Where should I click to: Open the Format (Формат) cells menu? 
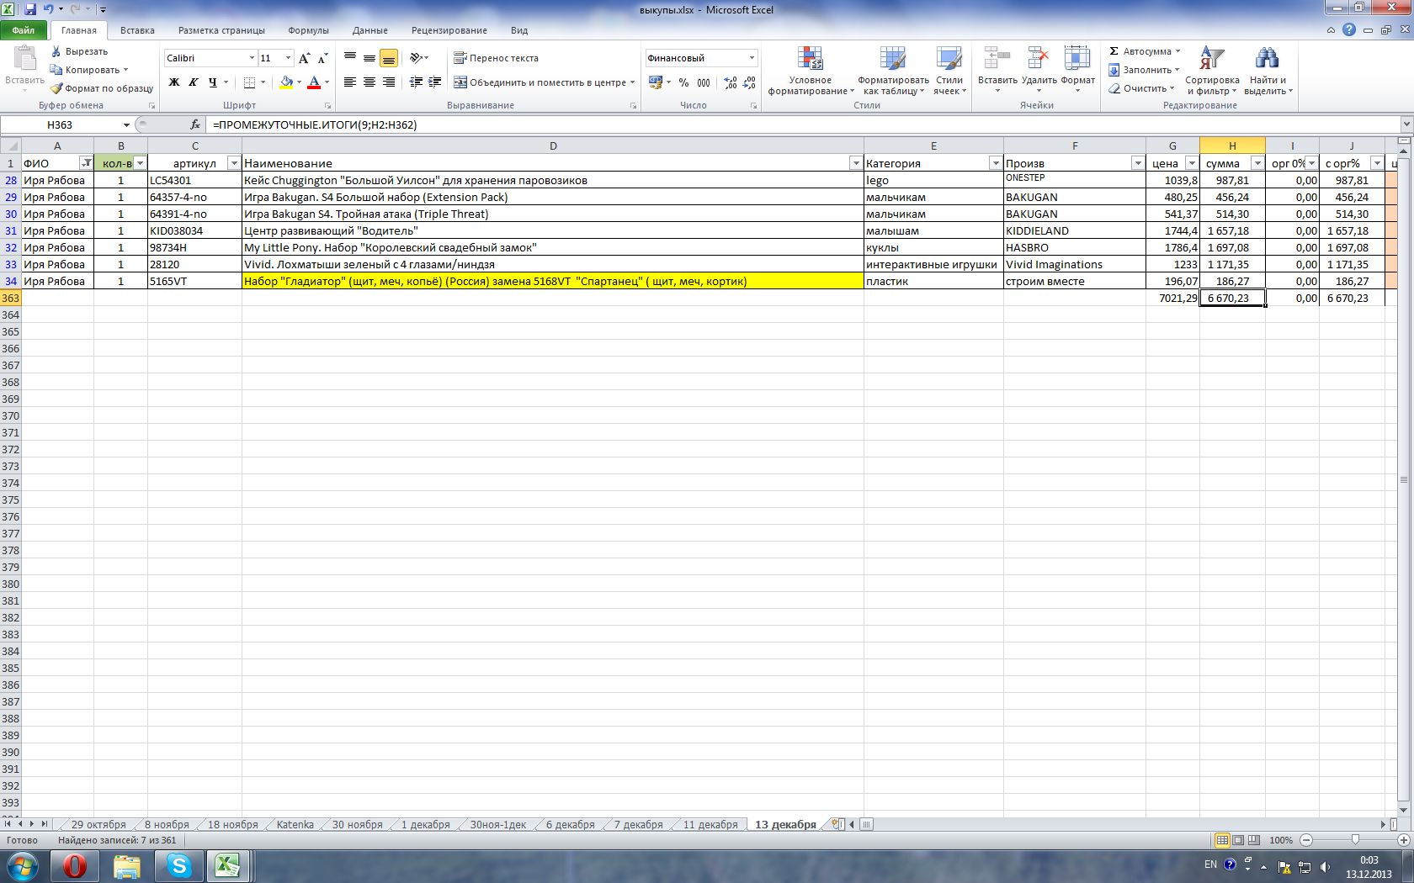[x=1077, y=69]
